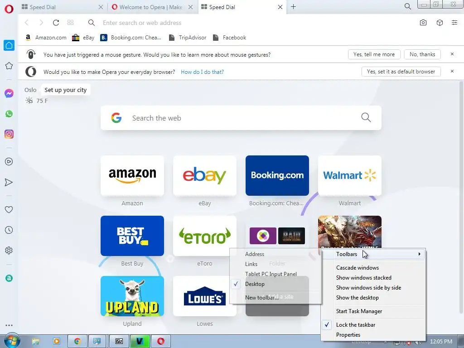Open Instagram in the sidebar
464x348 pixels.
pos(9,134)
